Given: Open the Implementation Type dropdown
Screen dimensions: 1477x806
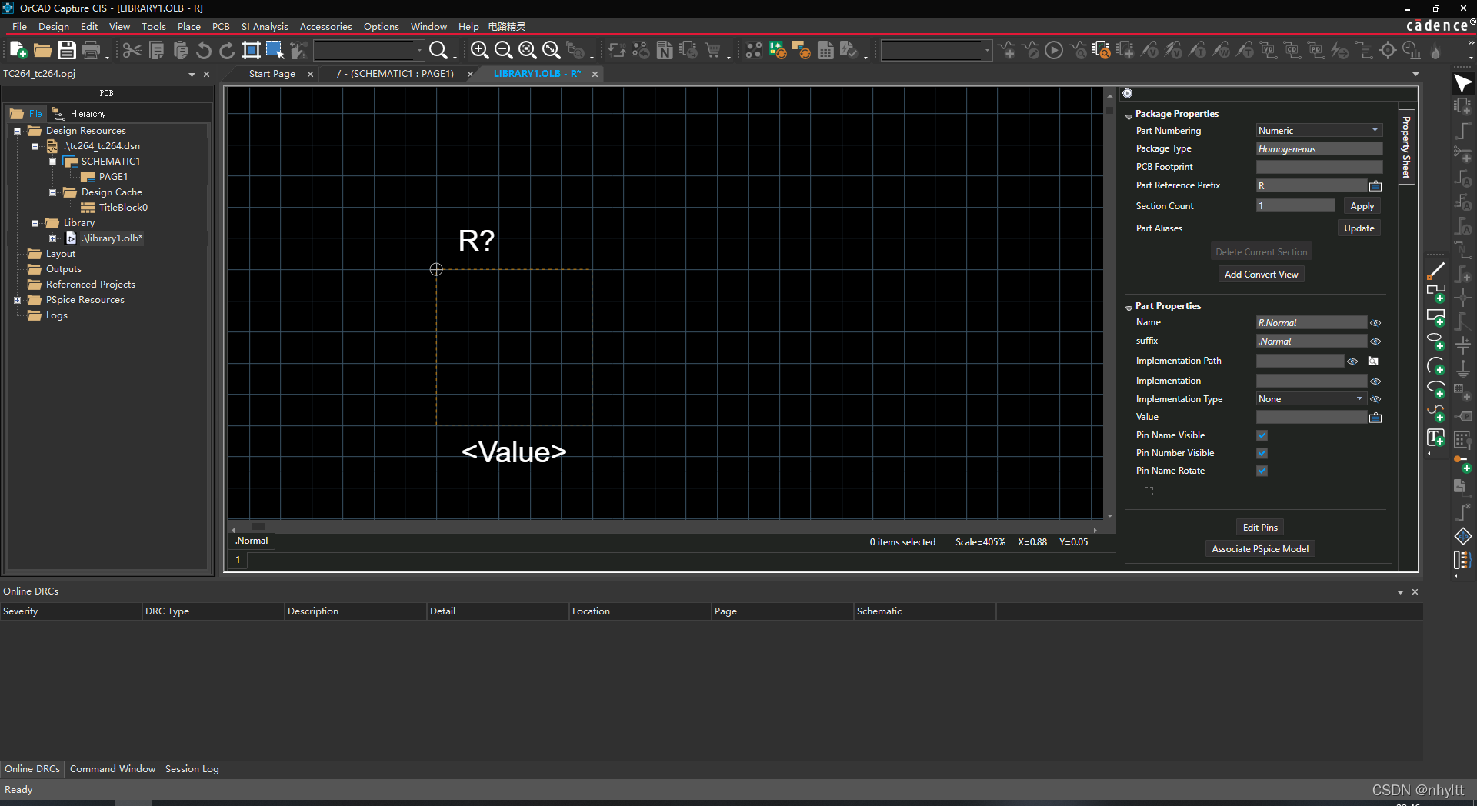Looking at the screenshot, I should point(1311,399).
